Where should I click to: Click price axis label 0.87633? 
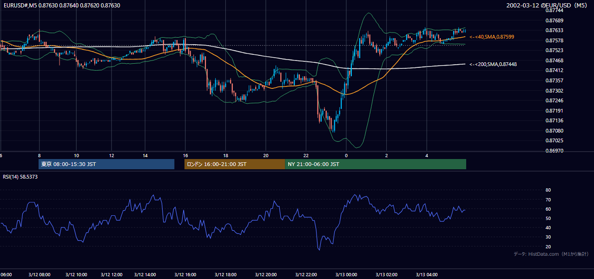554,31
